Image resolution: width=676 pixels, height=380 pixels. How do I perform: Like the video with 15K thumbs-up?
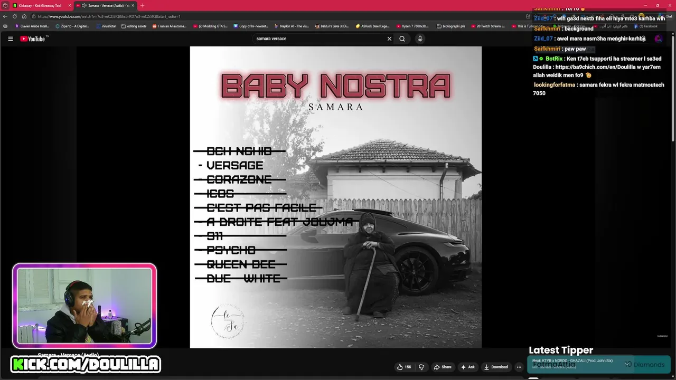405,367
